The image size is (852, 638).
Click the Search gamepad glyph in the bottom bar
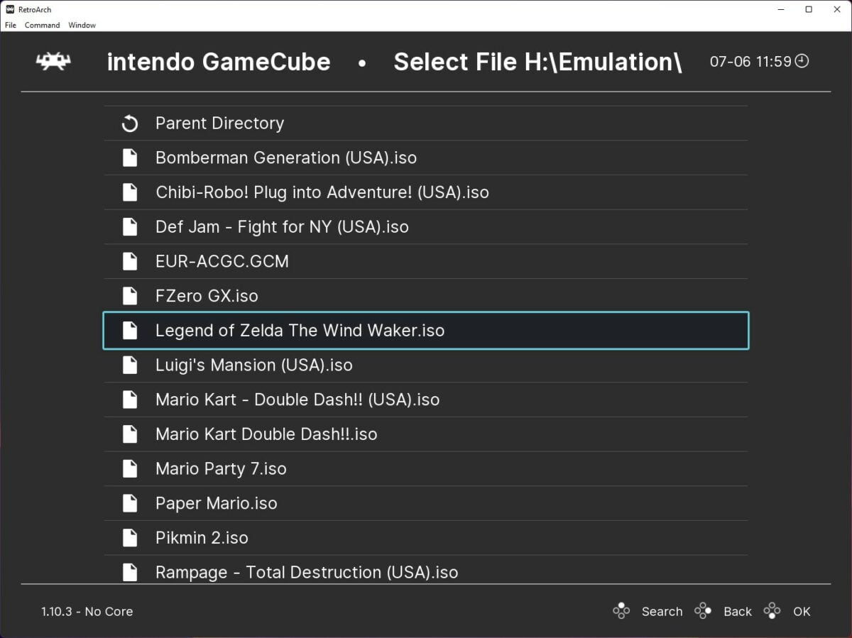(x=621, y=610)
